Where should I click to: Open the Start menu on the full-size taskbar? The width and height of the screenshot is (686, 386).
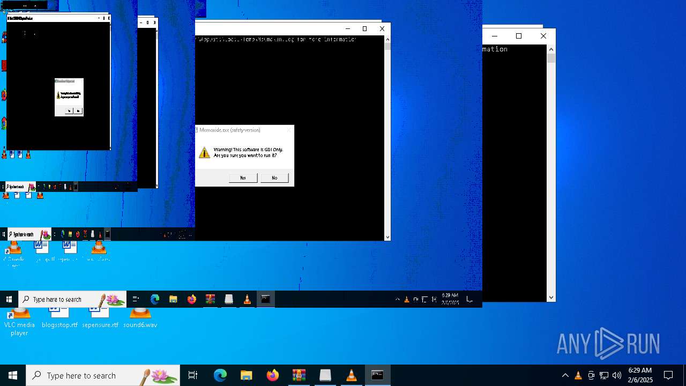(13, 375)
